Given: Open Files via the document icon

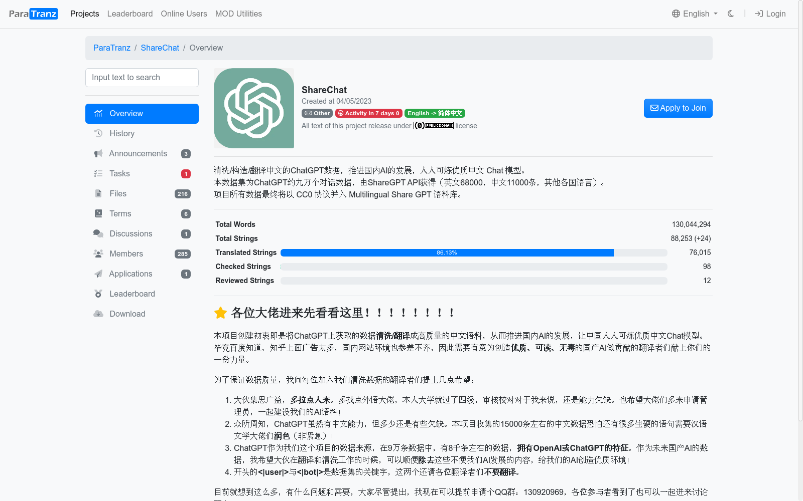Looking at the screenshot, I should [98, 193].
